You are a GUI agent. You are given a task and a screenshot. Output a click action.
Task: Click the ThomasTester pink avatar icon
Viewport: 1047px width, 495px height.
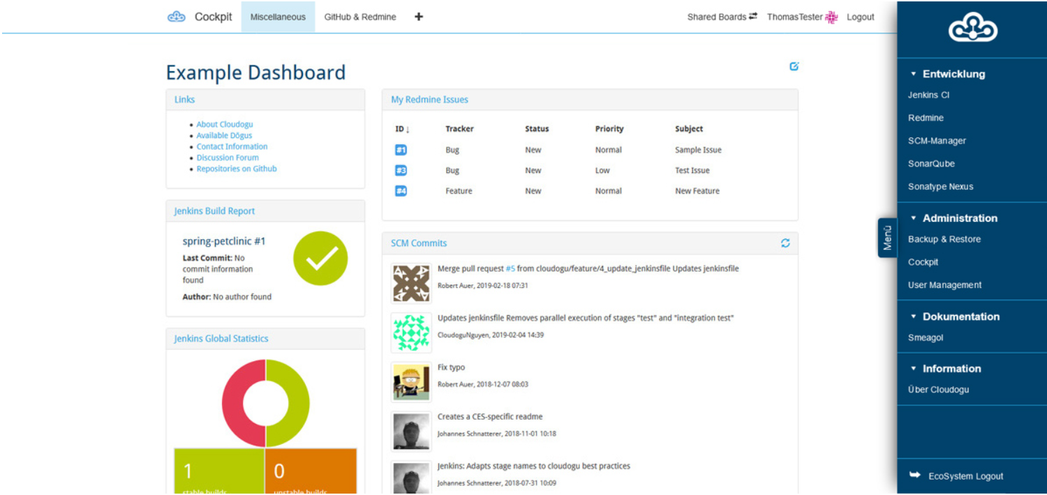point(830,16)
